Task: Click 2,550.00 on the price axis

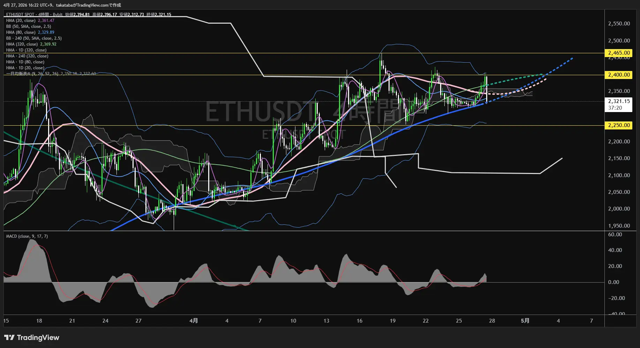Action: pyautogui.click(x=619, y=24)
